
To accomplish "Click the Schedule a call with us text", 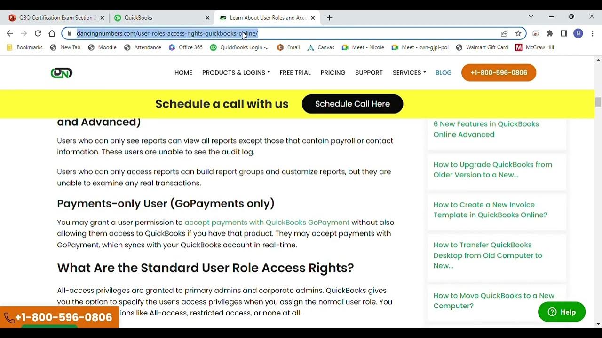I will [222, 104].
